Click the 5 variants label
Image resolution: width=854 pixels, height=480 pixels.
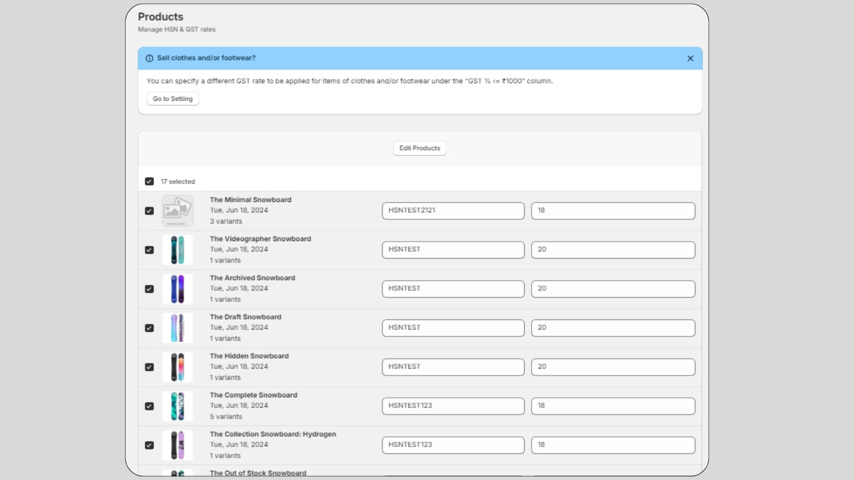click(226, 417)
